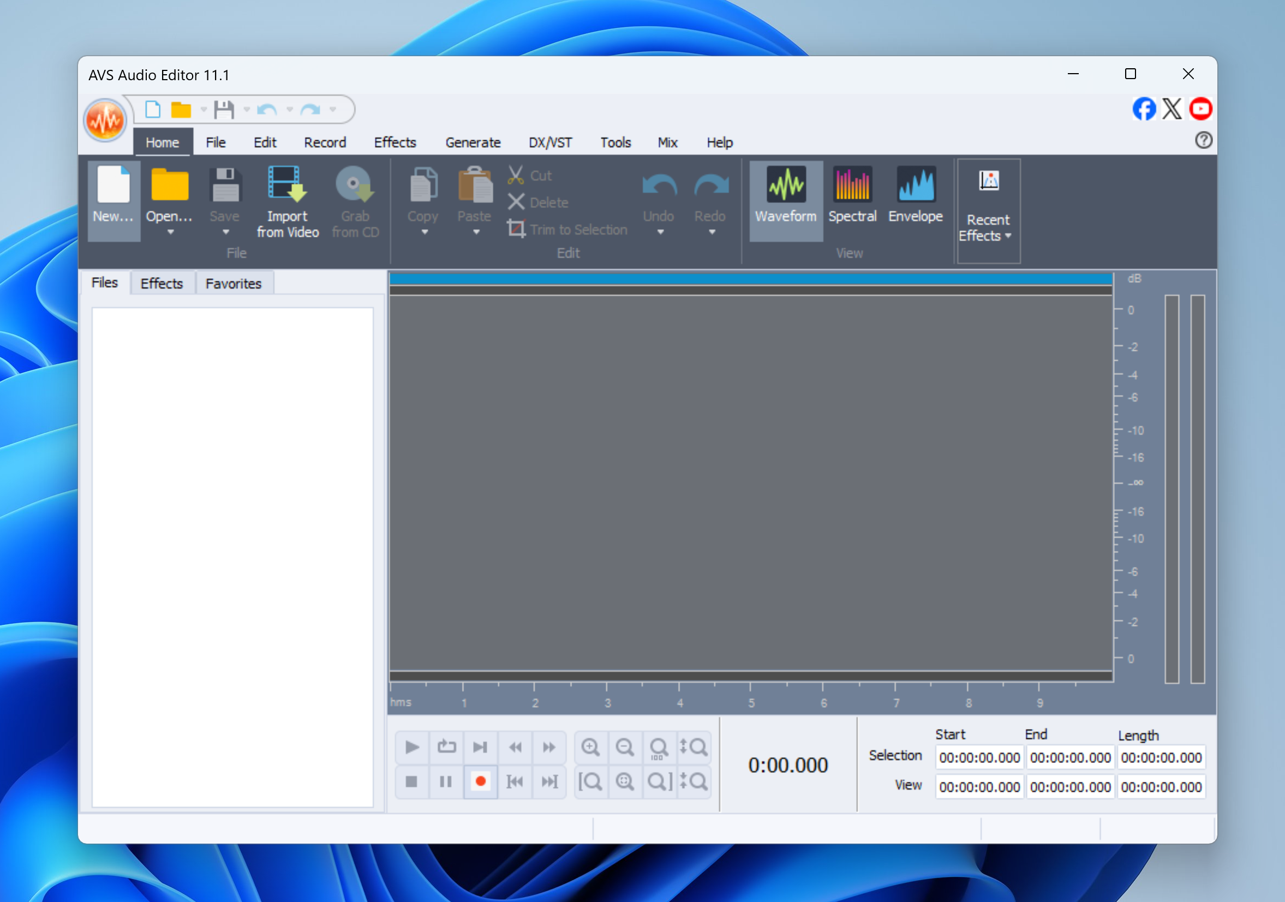Click the Fast forward button
Image resolution: width=1285 pixels, height=902 pixels.
(x=549, y=746)
